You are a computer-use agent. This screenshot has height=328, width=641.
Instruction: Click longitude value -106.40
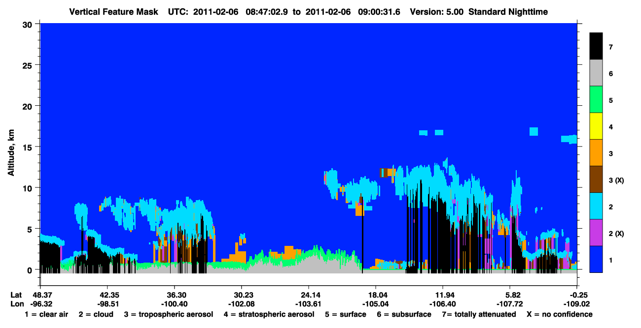tap(443, 303)
